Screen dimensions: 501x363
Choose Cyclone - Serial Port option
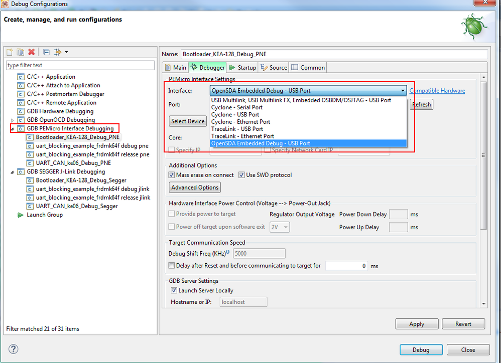308,107
